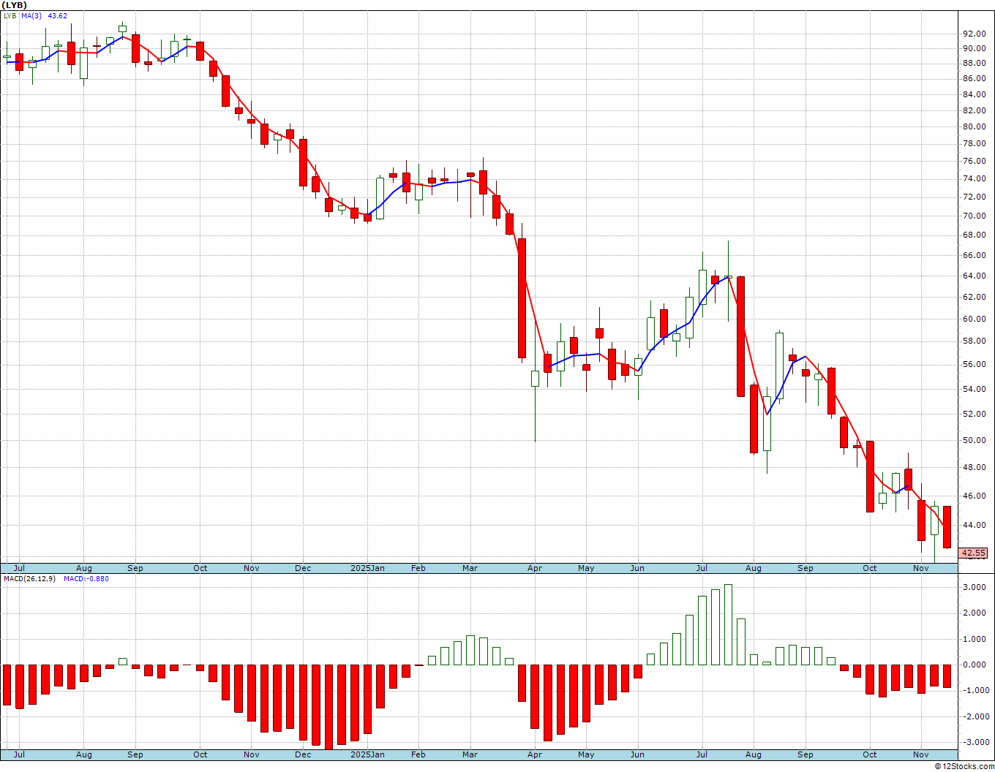995x772 pixels.
Task: Click the 44.00 price axis label
Action: pyautogui.click(x=973, y=525)
